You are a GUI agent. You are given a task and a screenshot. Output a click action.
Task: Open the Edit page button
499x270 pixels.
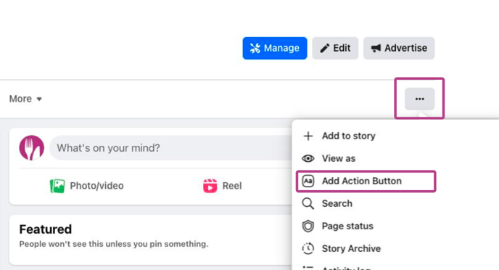335,48
